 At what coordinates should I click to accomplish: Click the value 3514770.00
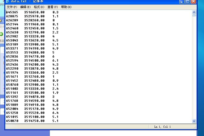(34, 57)
